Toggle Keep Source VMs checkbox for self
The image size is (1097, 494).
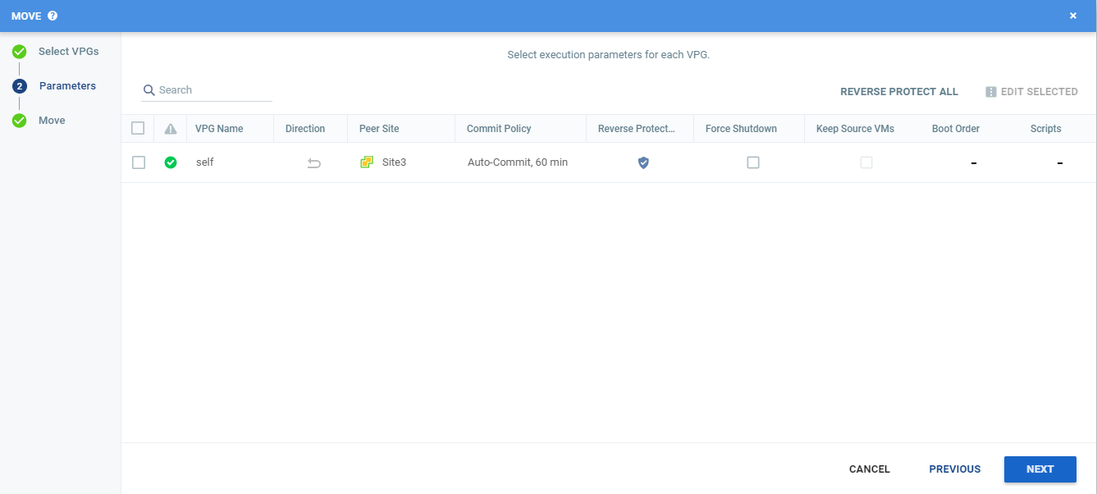point(866,162)
